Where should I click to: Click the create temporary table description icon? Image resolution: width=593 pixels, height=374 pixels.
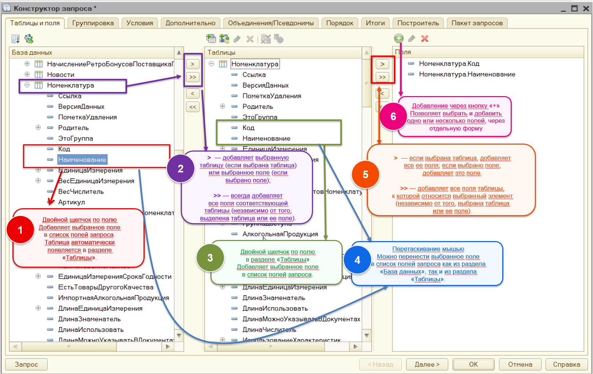coord(224,38)
